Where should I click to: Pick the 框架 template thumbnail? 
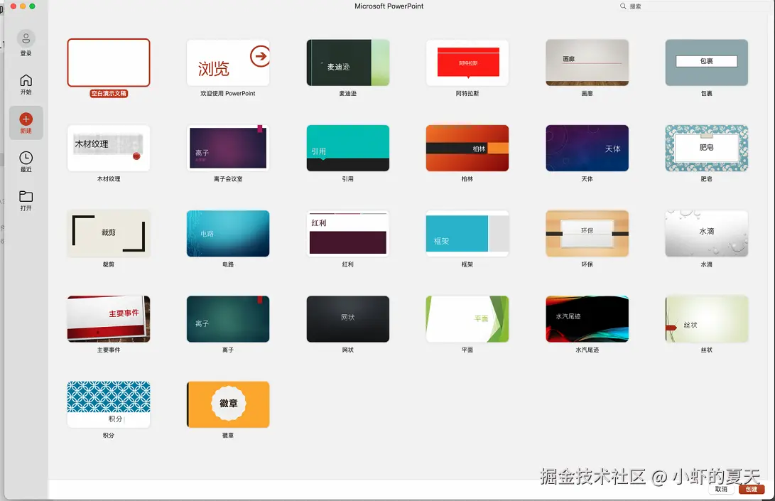coord(467,233)
